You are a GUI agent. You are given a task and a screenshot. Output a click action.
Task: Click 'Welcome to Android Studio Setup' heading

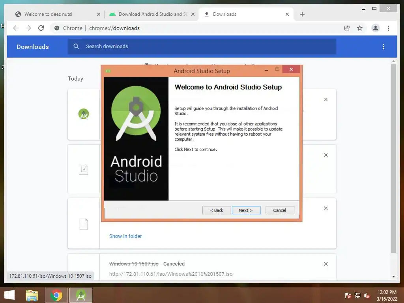pyautogui.click(x=228, y=87)
